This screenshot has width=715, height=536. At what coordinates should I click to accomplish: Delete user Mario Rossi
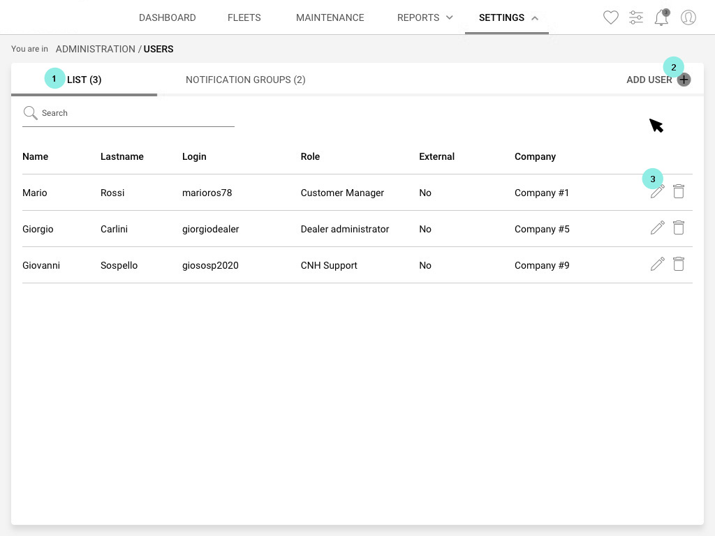(679, 191)
